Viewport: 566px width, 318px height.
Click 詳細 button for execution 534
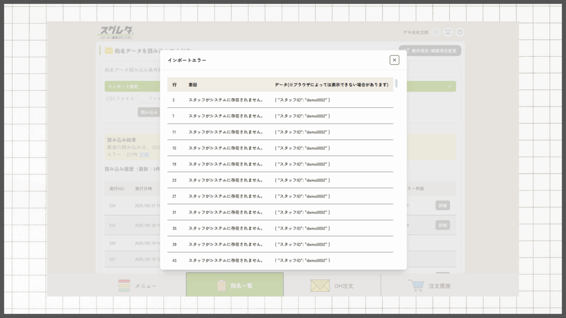click(443, 206)
